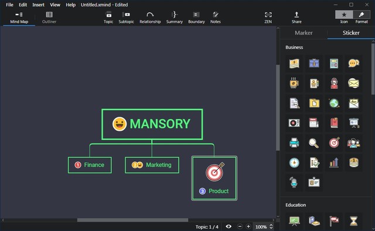Select the MANSORY central topic

coord(152,124)
